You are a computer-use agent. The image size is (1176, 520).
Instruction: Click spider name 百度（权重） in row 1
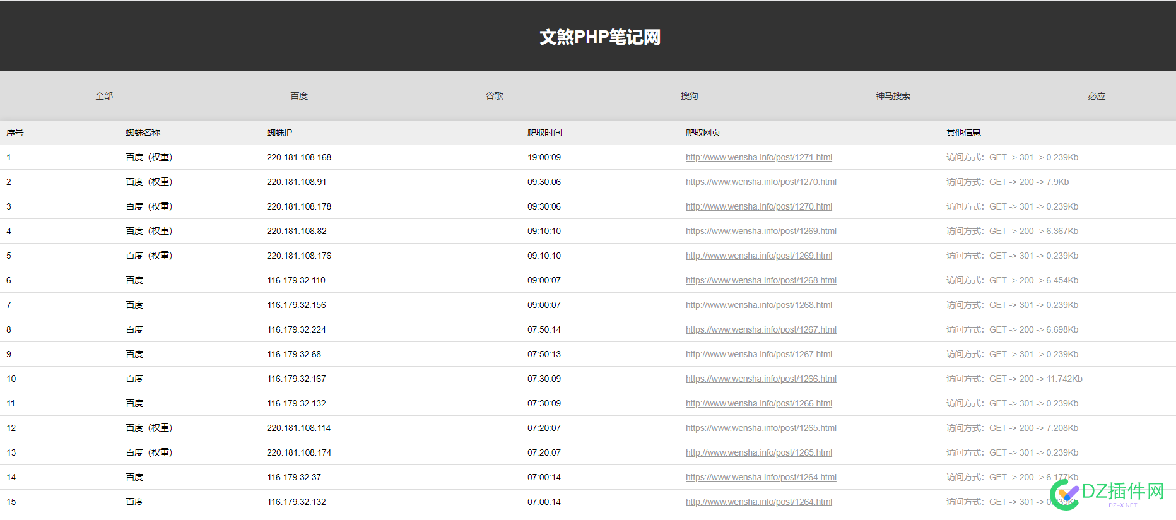click(149, 157)
